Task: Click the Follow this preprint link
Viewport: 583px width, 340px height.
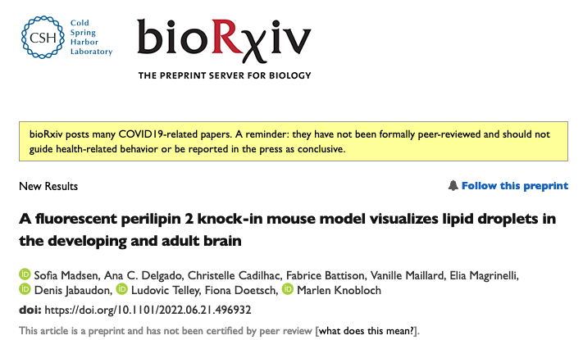Action: tap(514, 186)
